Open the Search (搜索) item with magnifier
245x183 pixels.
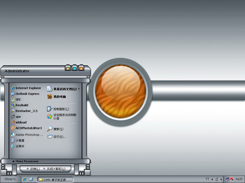(x=55, y=129)
